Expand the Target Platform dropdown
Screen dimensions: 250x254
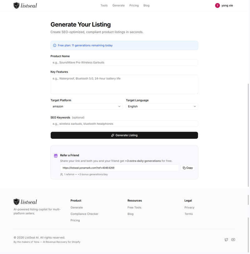87,106
